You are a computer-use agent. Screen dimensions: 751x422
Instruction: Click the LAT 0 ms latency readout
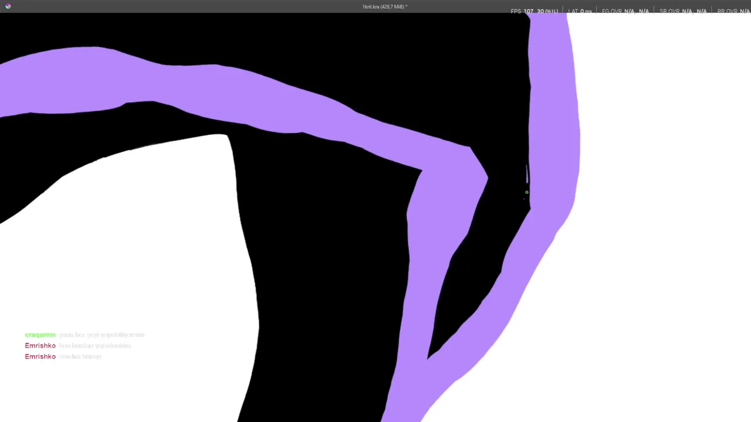pos(580,11)
